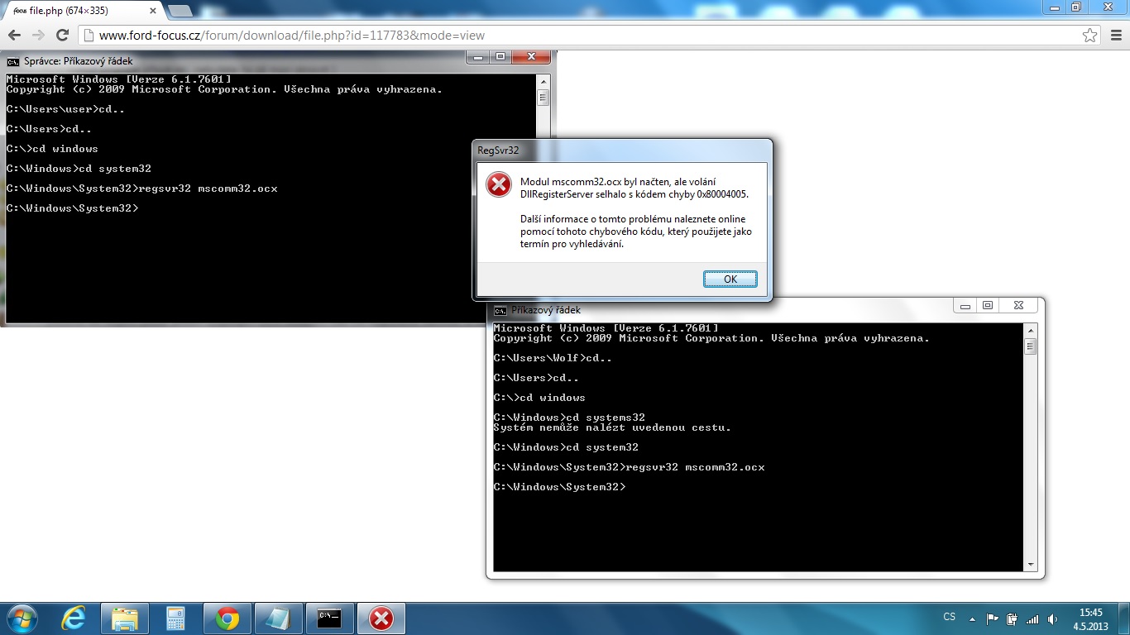Screen dimensions: 1130x635
Task: Show hidden system tray icons
Action: 973,618
